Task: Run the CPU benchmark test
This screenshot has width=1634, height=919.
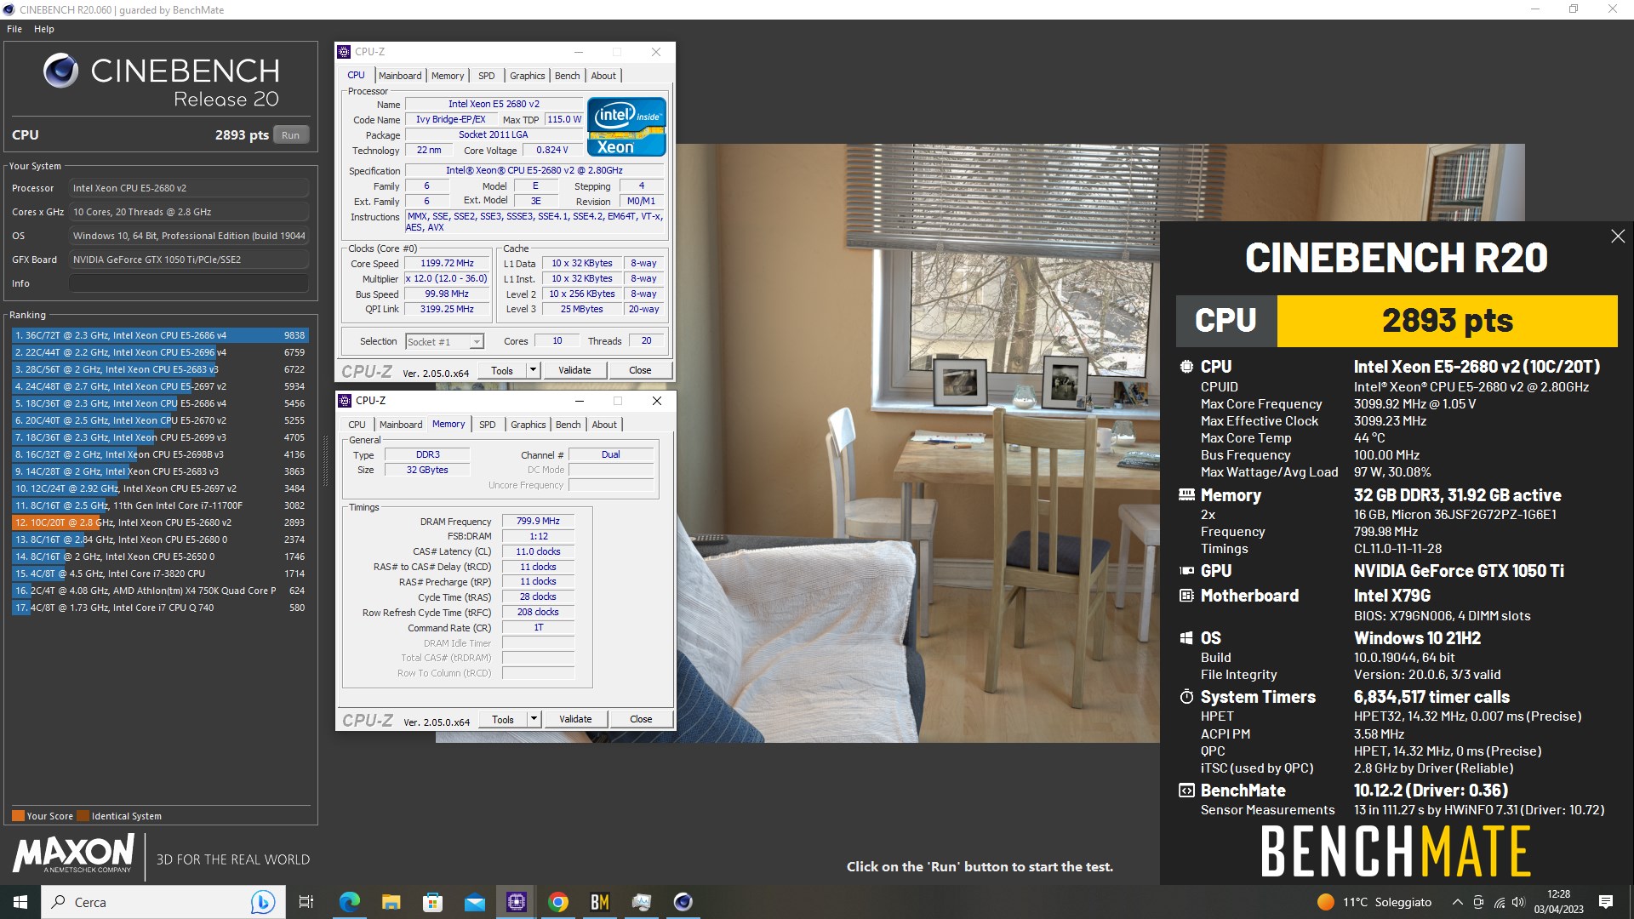Action: (x=291, y=135)
